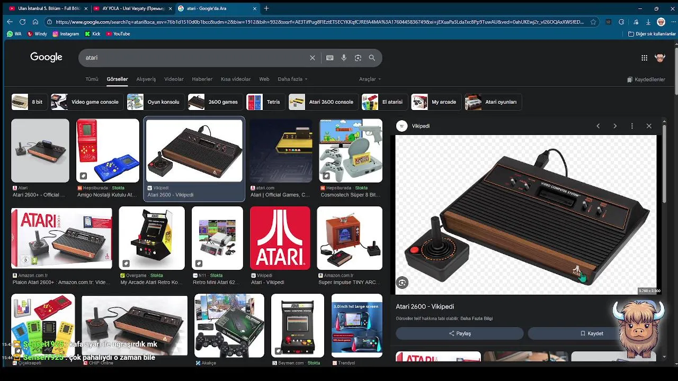Image resolution: width=678 pixels, height=381 pixels.
Task: Switch to the Web tab
Action: [x=264, y=79]
